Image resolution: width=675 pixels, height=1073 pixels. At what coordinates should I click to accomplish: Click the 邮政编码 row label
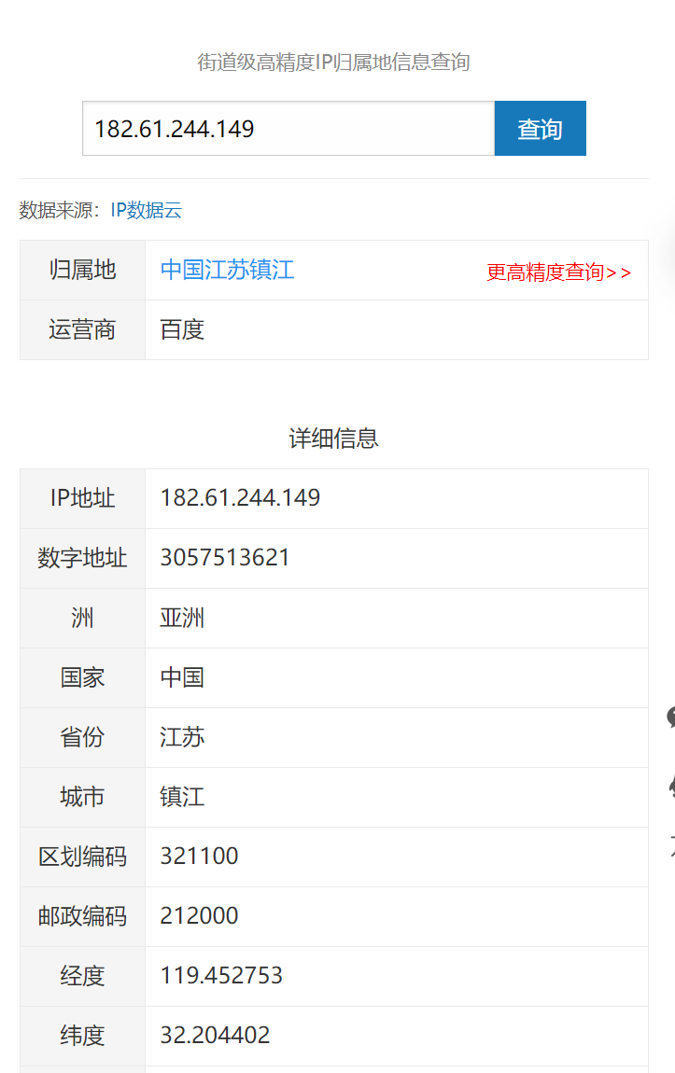82,916
